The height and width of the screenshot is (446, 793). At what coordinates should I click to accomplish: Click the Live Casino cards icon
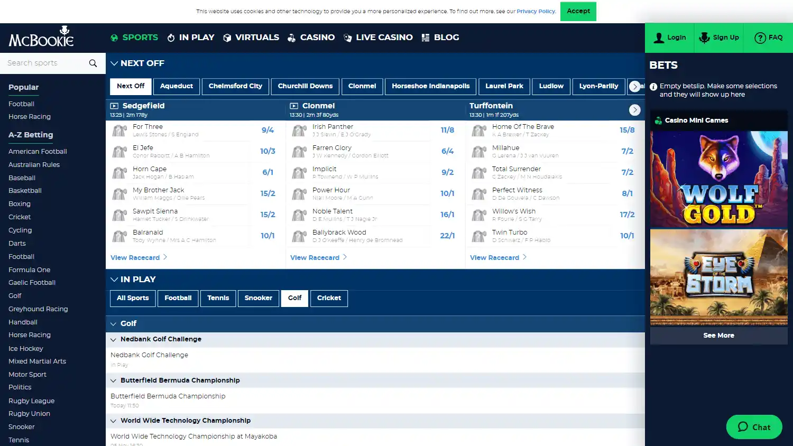point(347,38)
